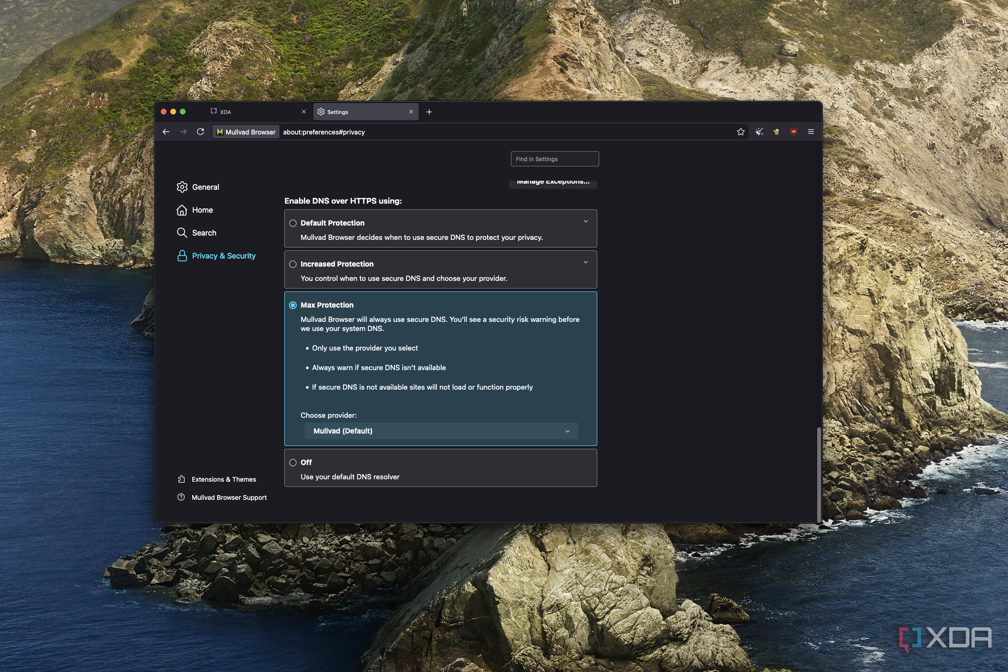Click the New Identity broom icon
Viewport: 1008px width, 672px height.
pos(759,132)
